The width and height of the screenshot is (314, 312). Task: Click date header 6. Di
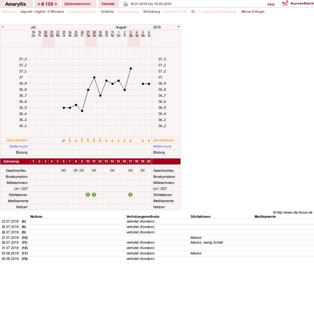point(149,34)
